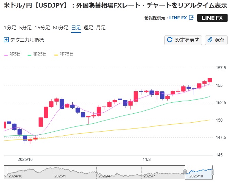Select the 1分足 timeframe tab

10,28
